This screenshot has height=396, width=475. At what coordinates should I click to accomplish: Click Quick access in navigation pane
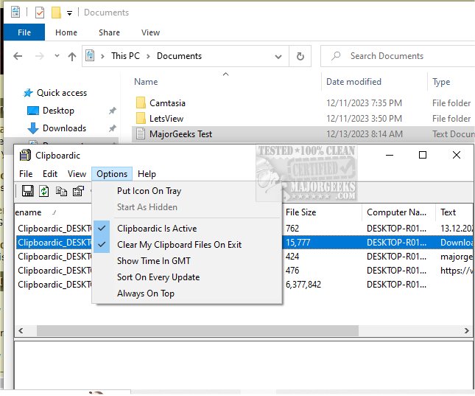(x=62, y=93)
